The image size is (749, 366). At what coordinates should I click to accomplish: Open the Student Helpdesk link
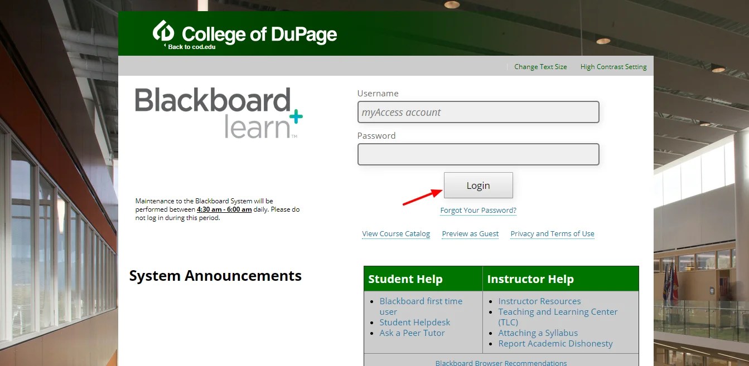click(x=415, y=323)
